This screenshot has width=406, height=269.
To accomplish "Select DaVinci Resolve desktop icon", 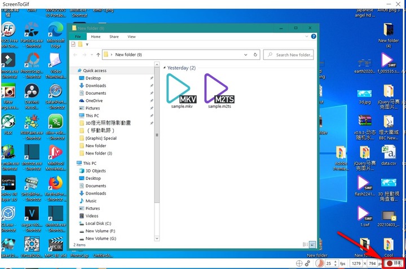I will pyautogui.click(x=32, y=97).
